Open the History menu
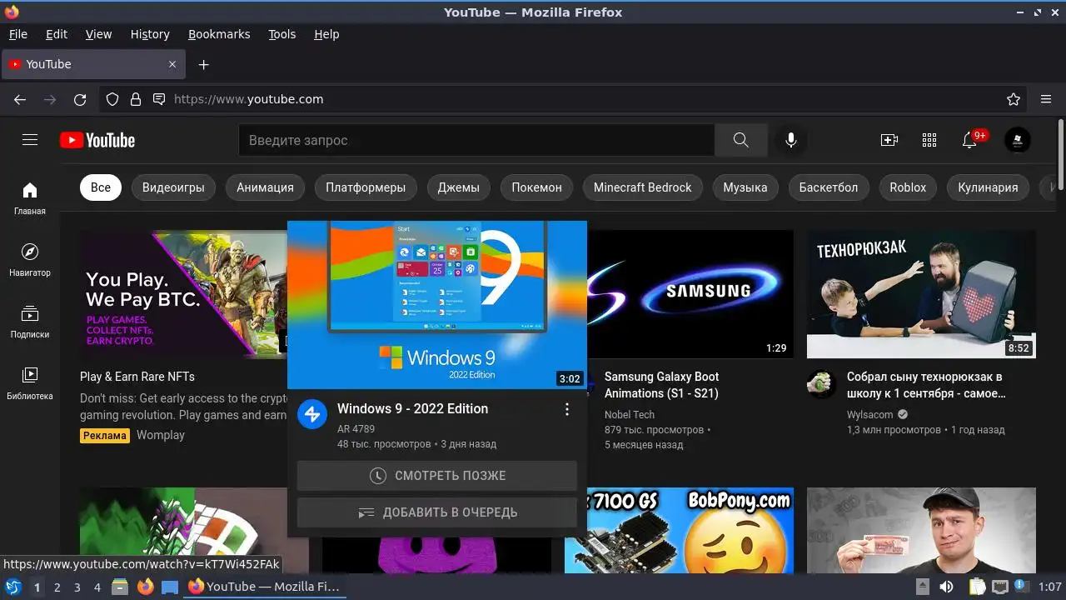 [x=150, y=34]
